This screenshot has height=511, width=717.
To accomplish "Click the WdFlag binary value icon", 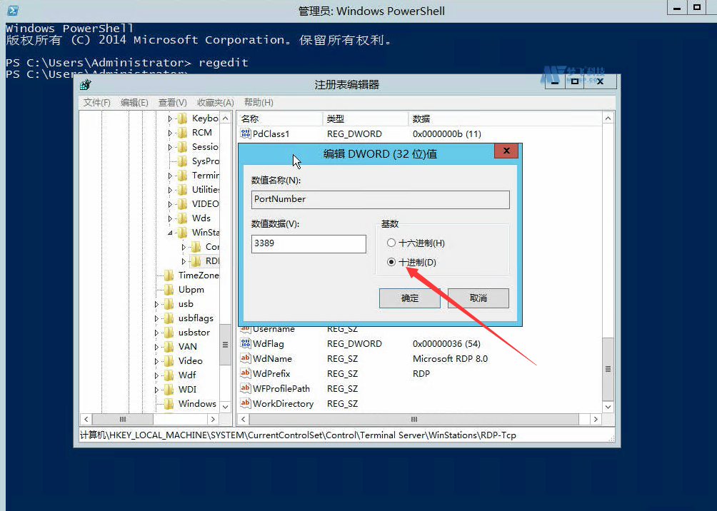I will coord(246,344).
